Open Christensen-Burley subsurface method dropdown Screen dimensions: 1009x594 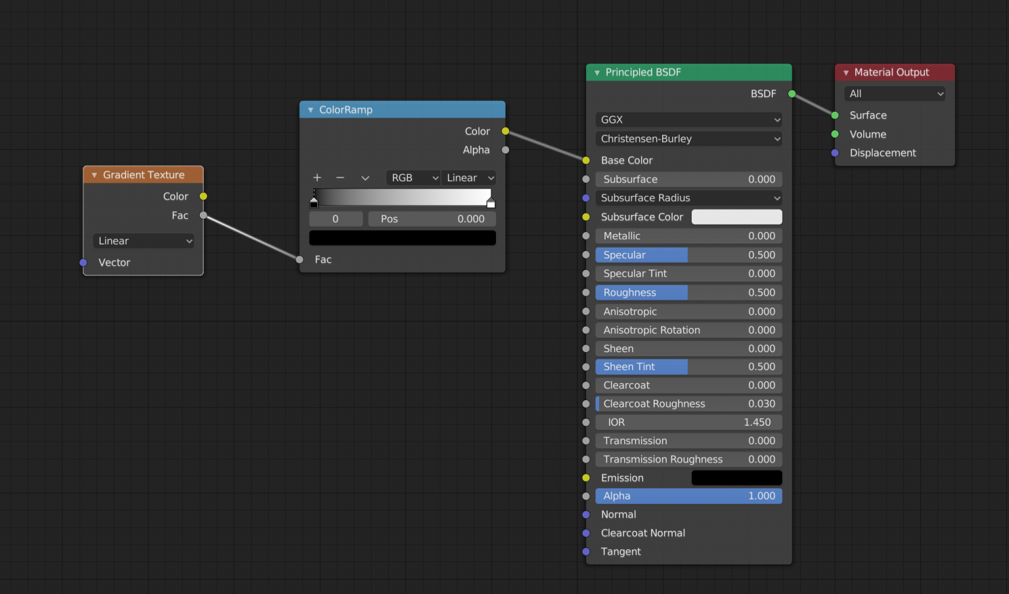coord(689,139)
